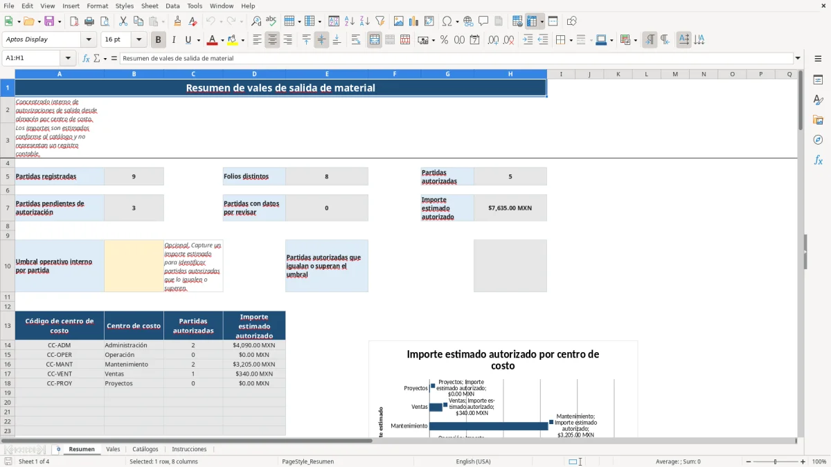Screen dimensions: 831x467
Task: Remove a decimal place icon
Action: pyautogui.click(x=509, y=40)
